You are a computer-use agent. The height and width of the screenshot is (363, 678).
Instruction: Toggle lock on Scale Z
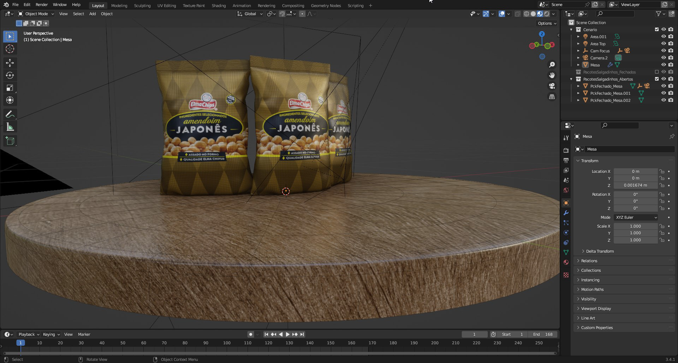coord(662,240)
